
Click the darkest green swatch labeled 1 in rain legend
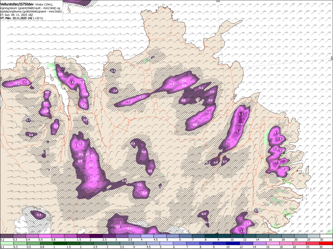coord(60,244)
